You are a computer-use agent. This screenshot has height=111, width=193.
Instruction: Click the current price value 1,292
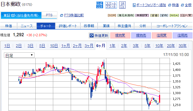pos(18,35)
